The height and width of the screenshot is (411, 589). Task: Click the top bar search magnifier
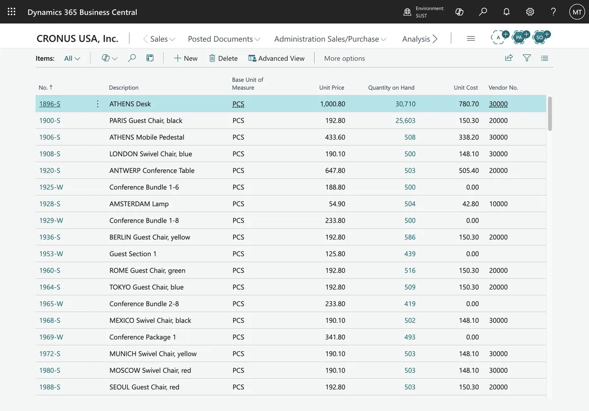483,12
